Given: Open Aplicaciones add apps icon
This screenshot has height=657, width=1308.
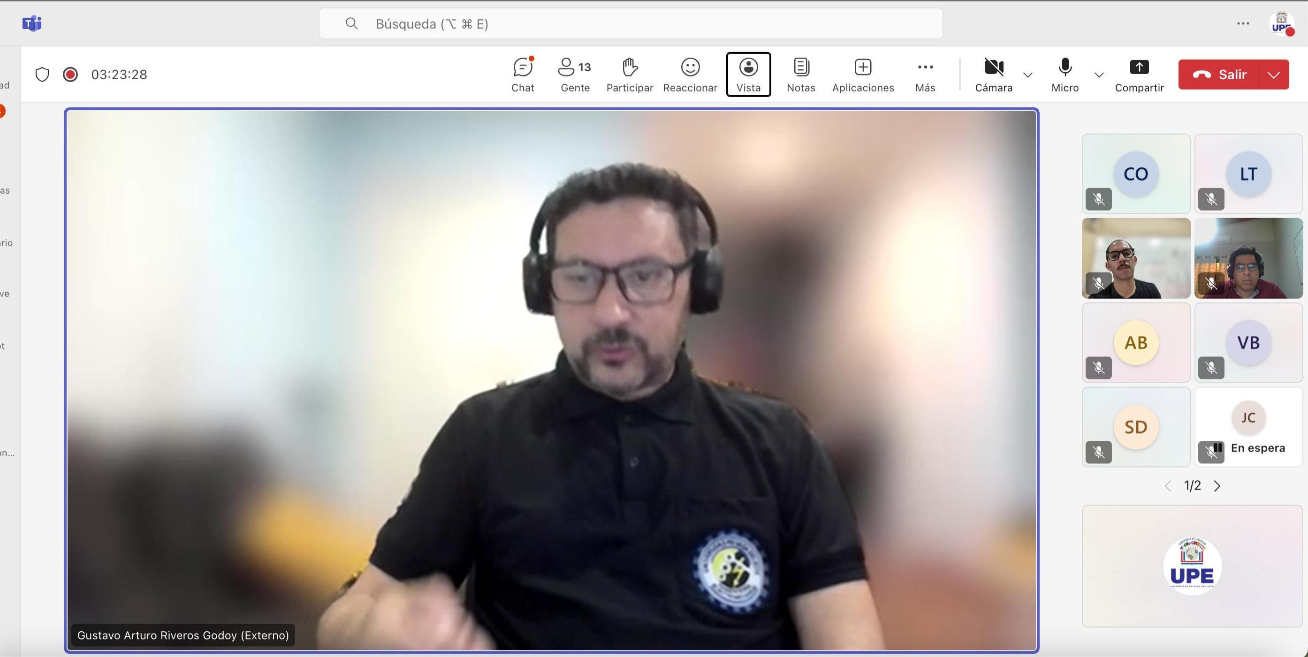Looking at the screenshot, I should pos(863,74).
